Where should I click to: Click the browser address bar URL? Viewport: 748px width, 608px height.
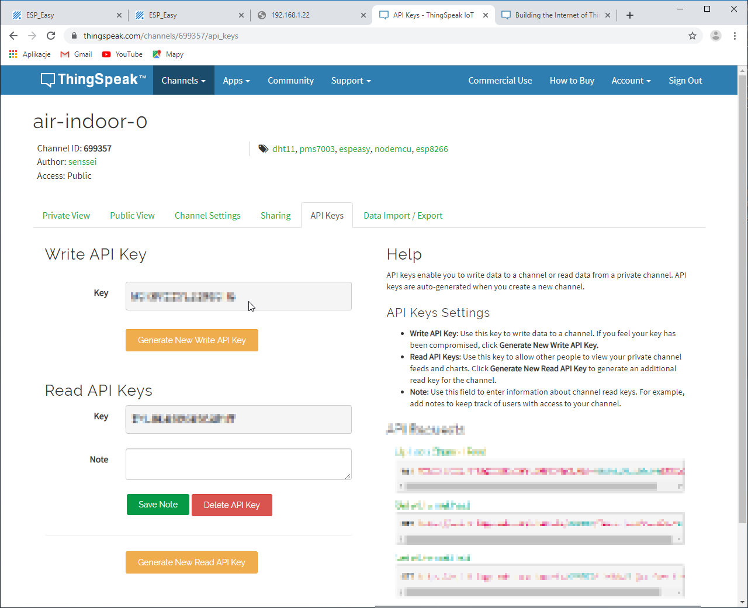[x=161, y=36]
